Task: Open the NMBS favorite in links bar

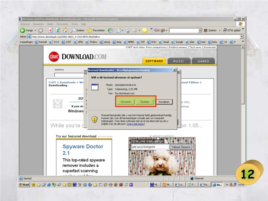Action: tap(129, 42)
